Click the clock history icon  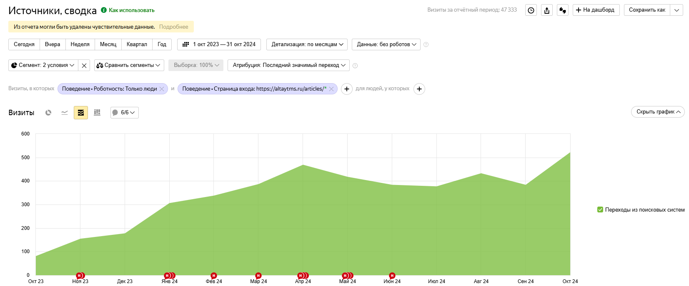[531, 10]
